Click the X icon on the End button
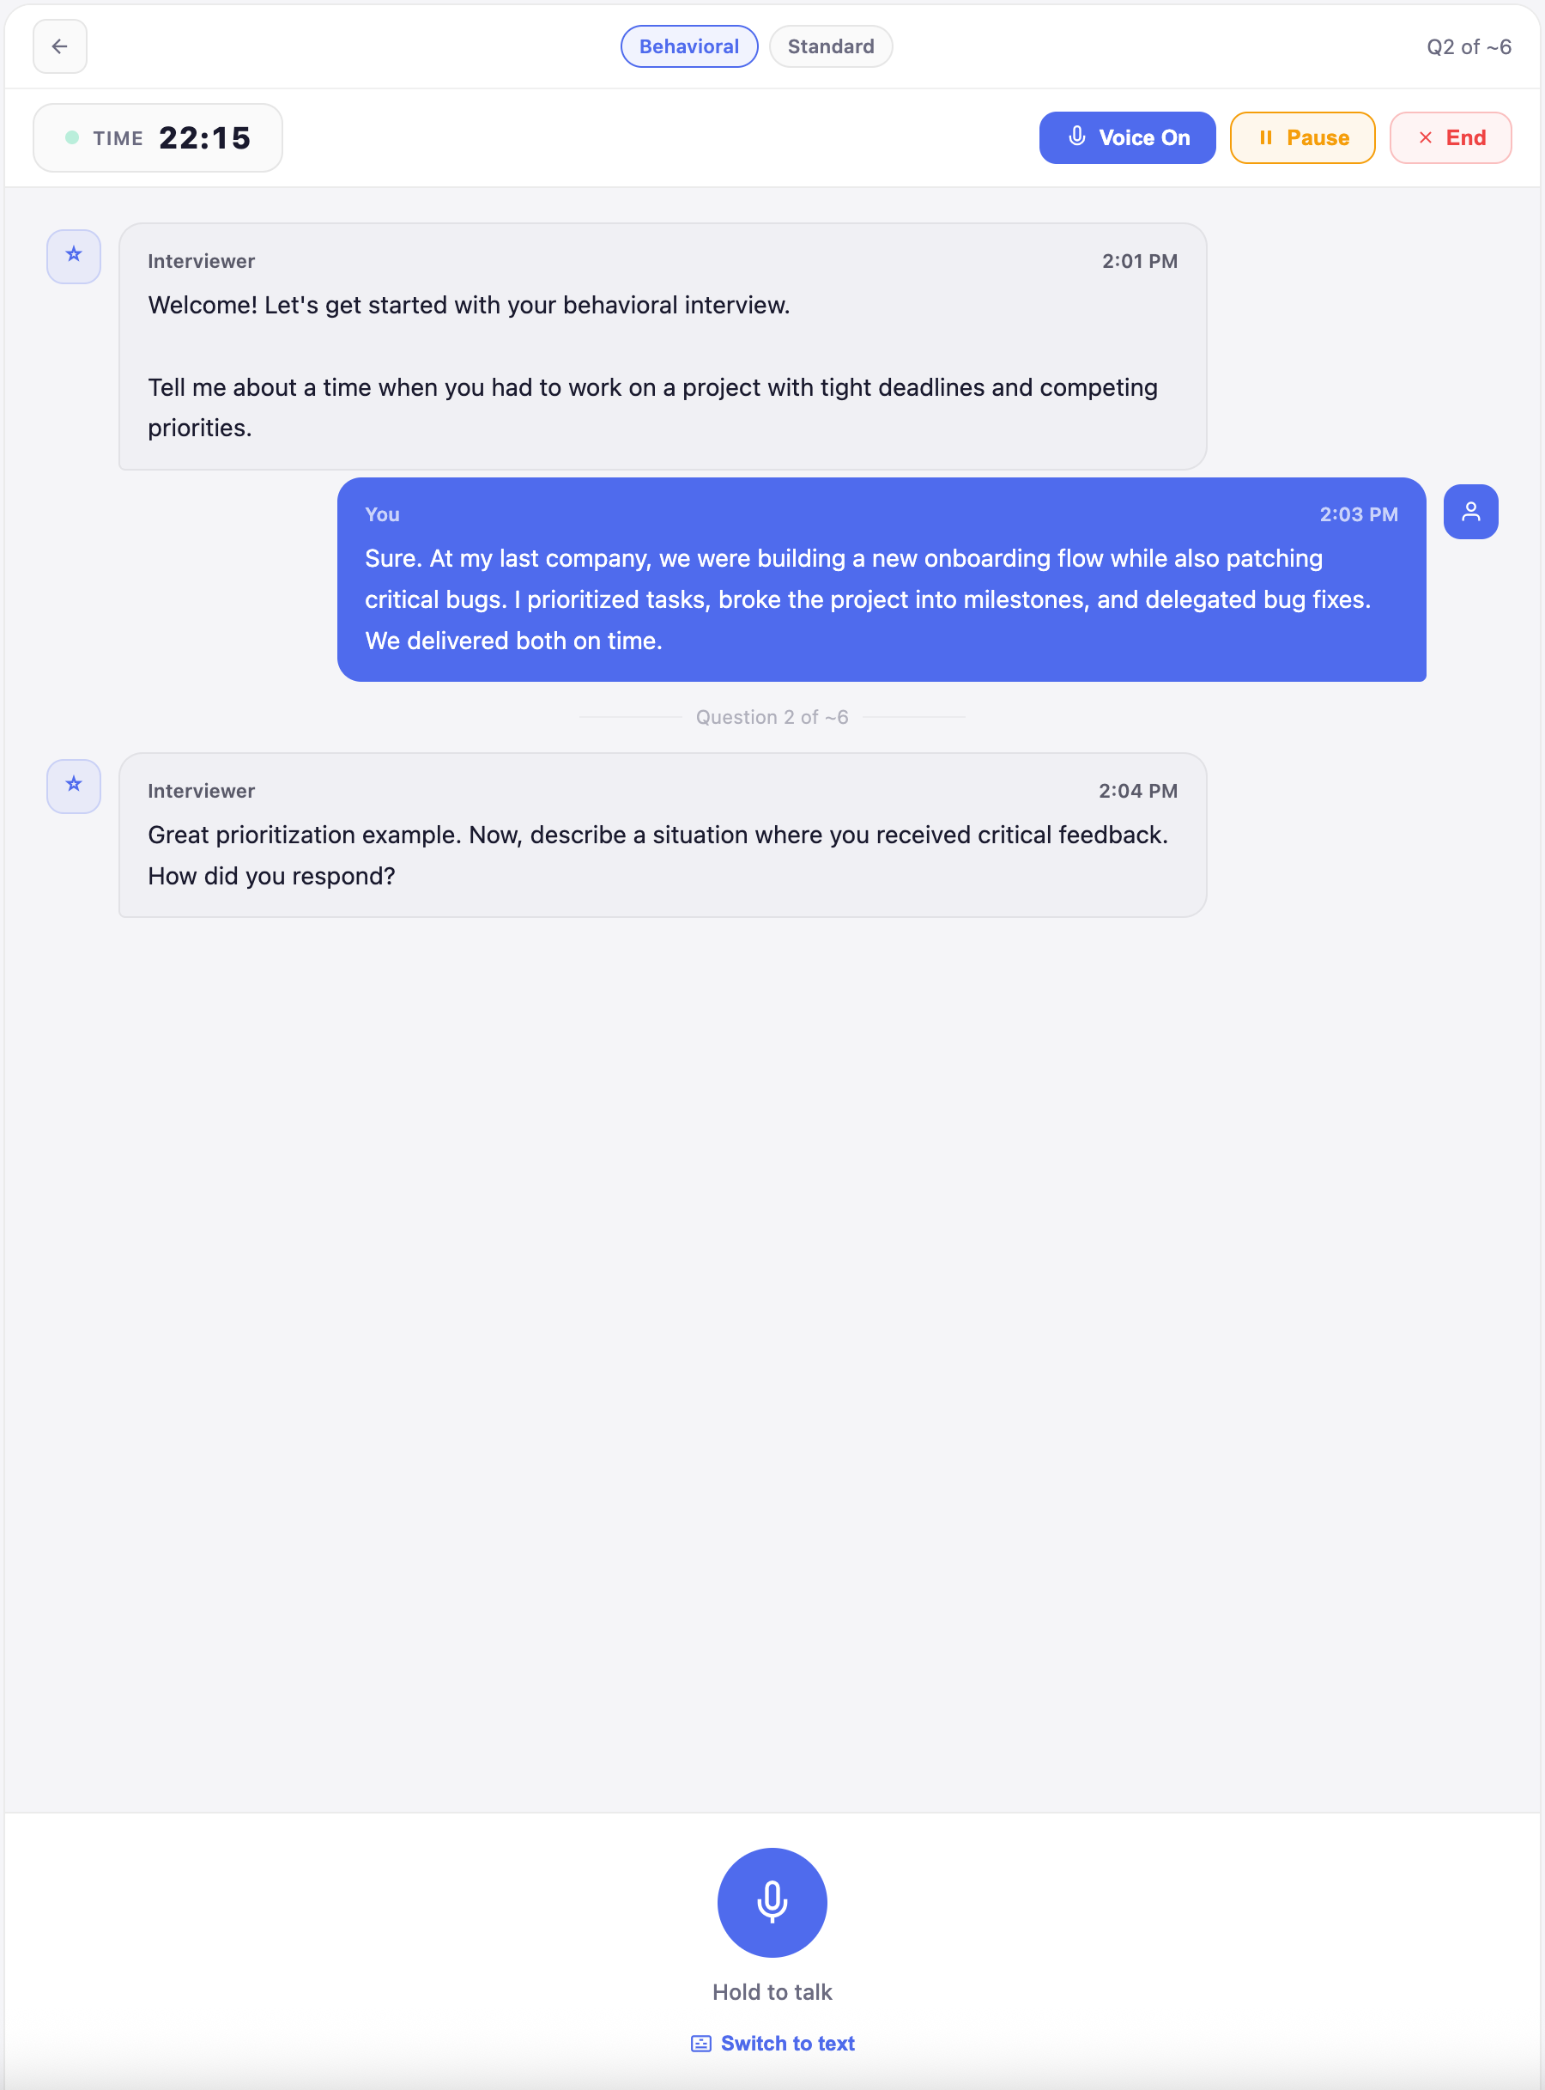 1426,137
